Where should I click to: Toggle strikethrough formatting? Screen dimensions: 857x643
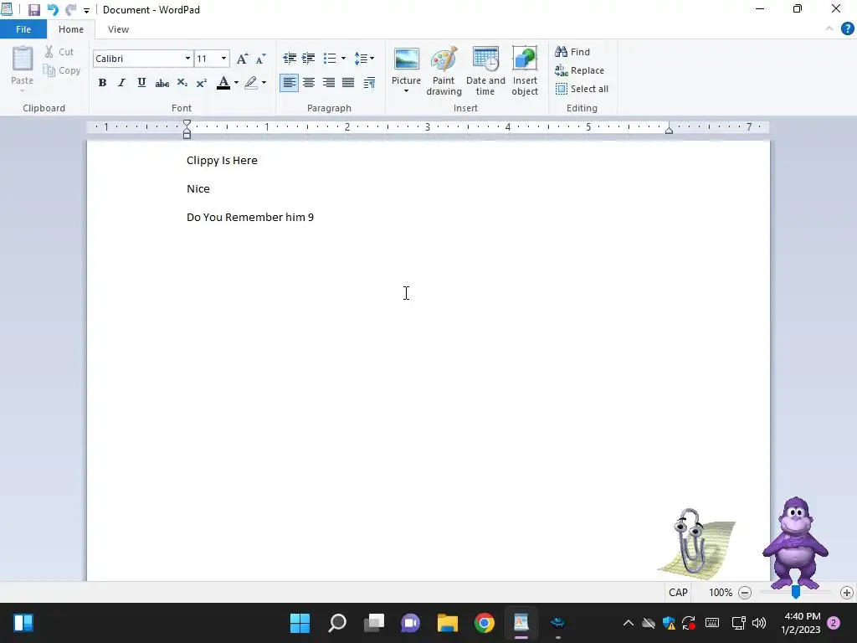click(x=162, y=83)
